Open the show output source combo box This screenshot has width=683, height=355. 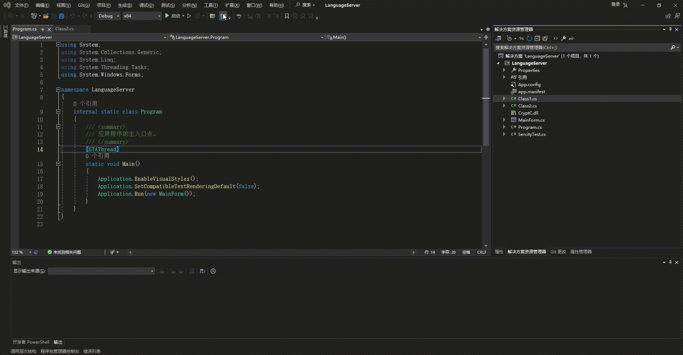coord(101,271)
